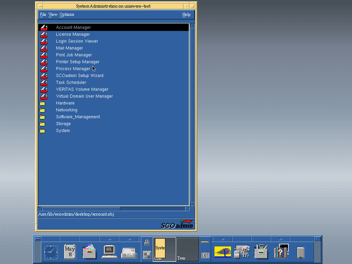Open the Mailer inbox tray icon
This screenshot has height=264, width=352.
(x=129, y=253)
